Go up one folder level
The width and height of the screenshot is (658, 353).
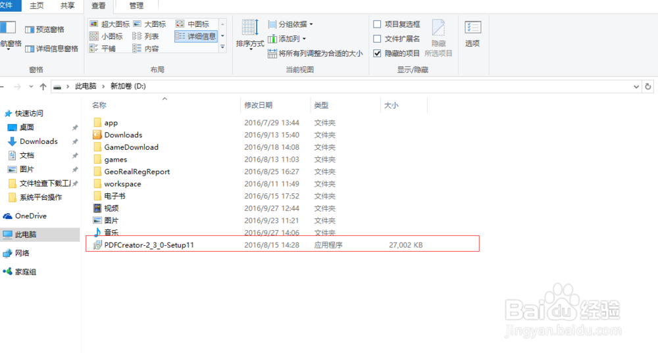pos(43,86)
